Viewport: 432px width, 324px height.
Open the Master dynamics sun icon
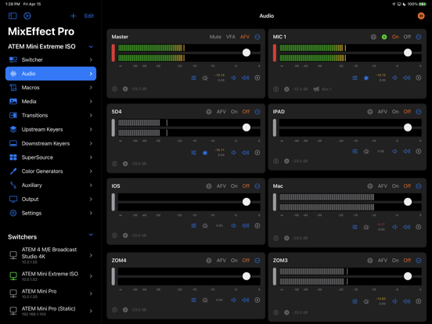click(x=205, y=78)
